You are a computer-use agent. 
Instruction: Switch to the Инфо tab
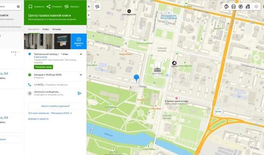(x=46, y=29)
